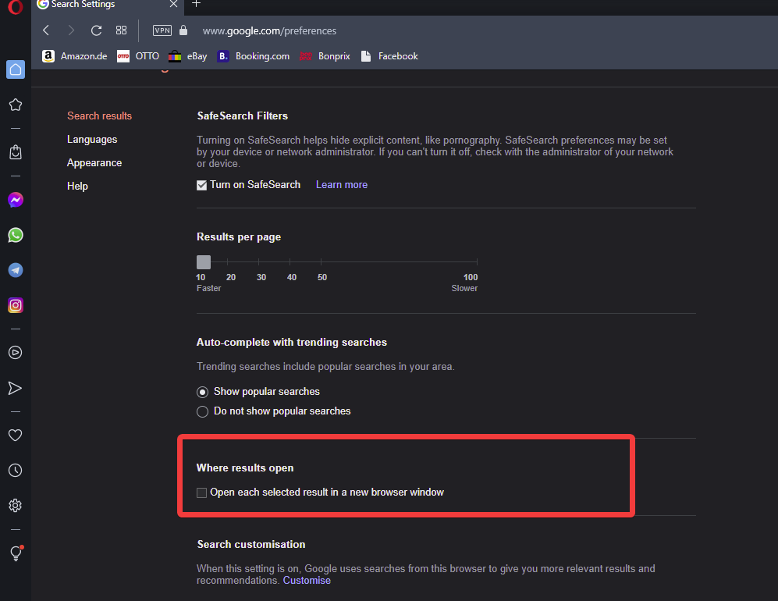Click the address bar URL
Screen dimensions: 778x601
[269, 30]
